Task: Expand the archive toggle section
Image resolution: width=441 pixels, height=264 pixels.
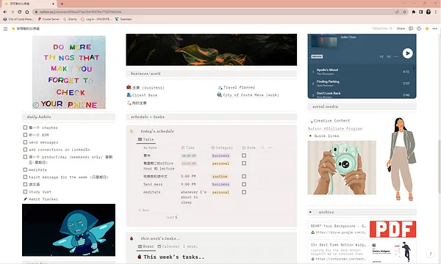Action: [x=310, y=212]
